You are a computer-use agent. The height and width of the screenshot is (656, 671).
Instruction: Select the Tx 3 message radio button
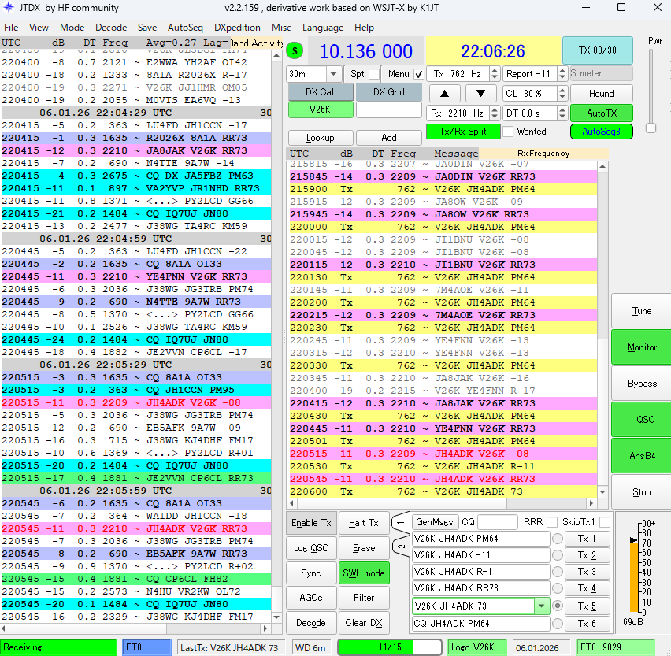pos(558,573)
